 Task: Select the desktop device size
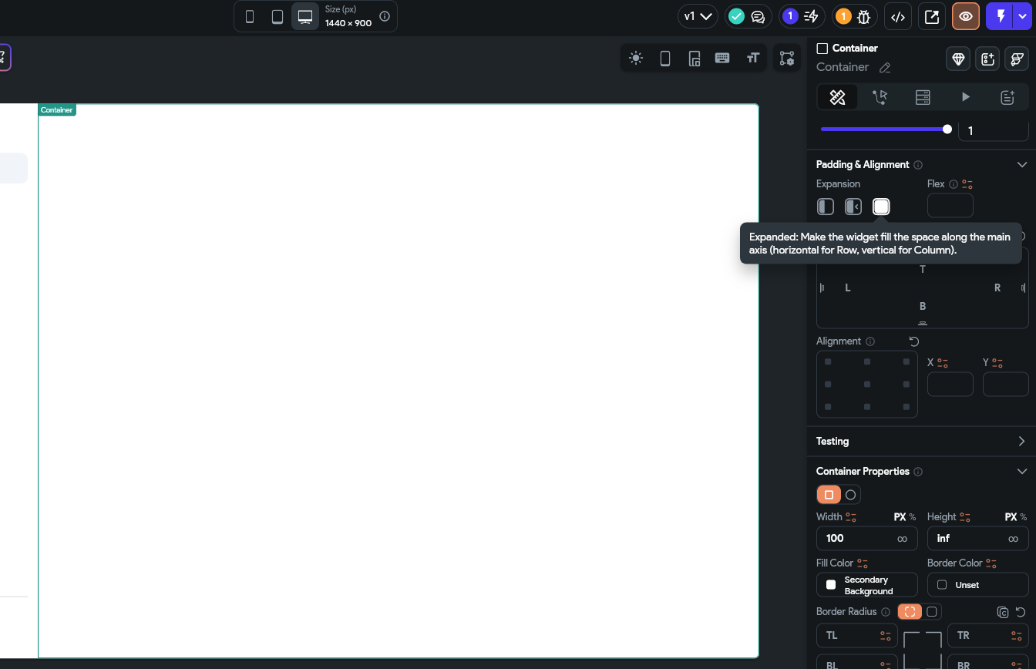point(305,16)
